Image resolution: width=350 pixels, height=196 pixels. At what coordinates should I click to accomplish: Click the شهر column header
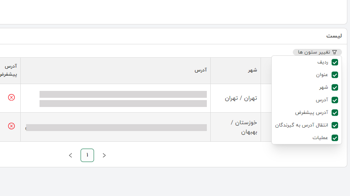(253, 70)
